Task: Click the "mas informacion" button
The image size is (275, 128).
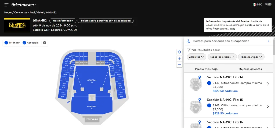Action: pyautogui.click(x=63, y=21)
